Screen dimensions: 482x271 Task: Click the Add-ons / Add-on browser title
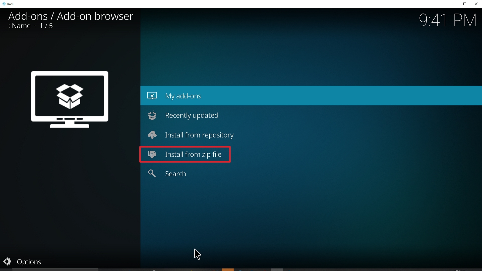point(71,16)
